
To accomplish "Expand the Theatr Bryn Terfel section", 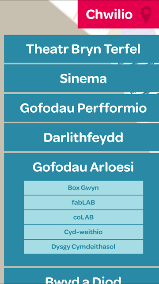I will tap(81, 49).
